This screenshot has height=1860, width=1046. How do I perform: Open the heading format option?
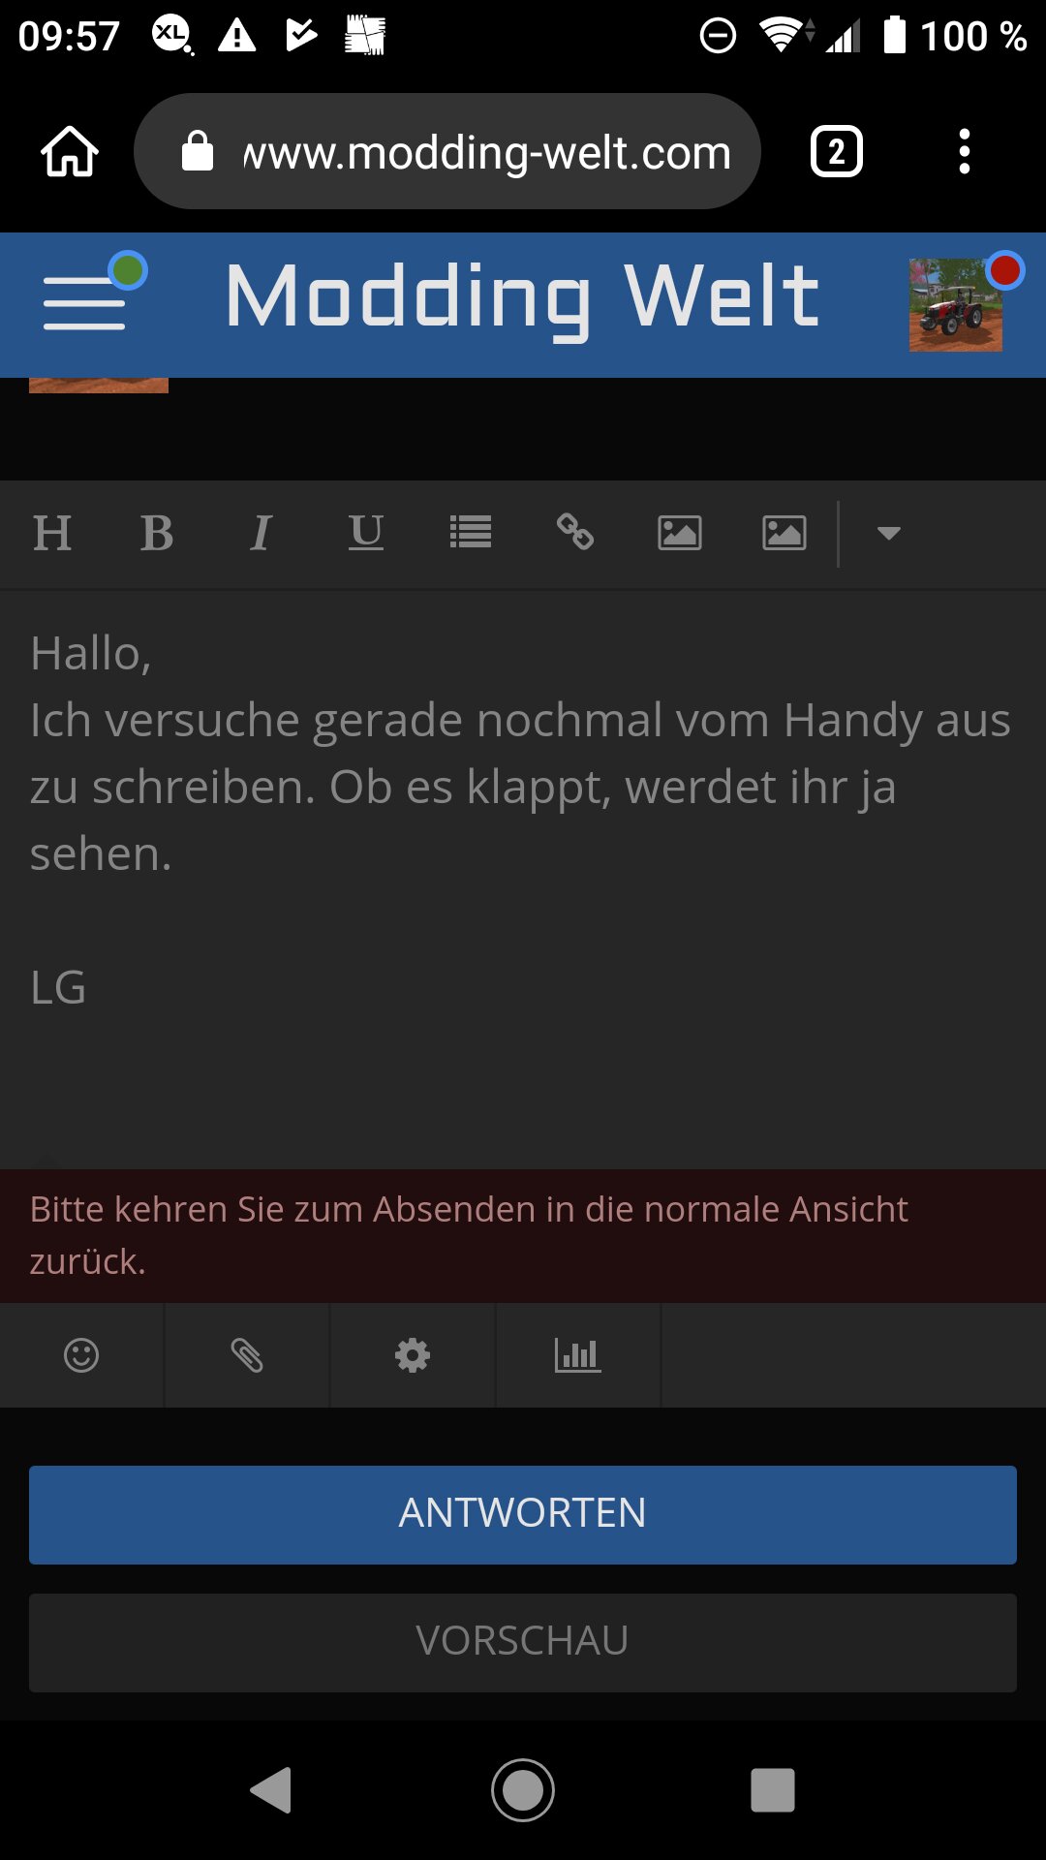(52, 533)
